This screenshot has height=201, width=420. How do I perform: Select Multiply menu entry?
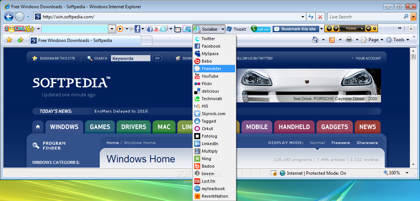[214, 151]
